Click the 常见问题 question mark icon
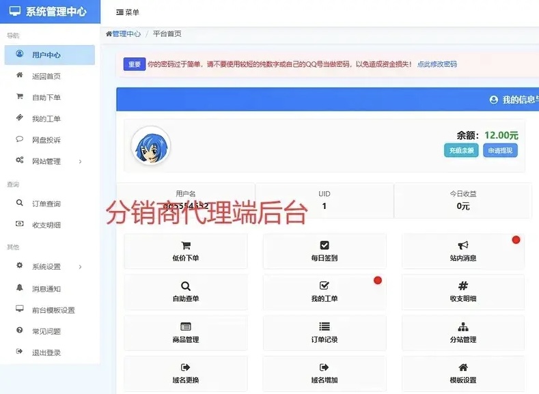 [x=20, y=330]
